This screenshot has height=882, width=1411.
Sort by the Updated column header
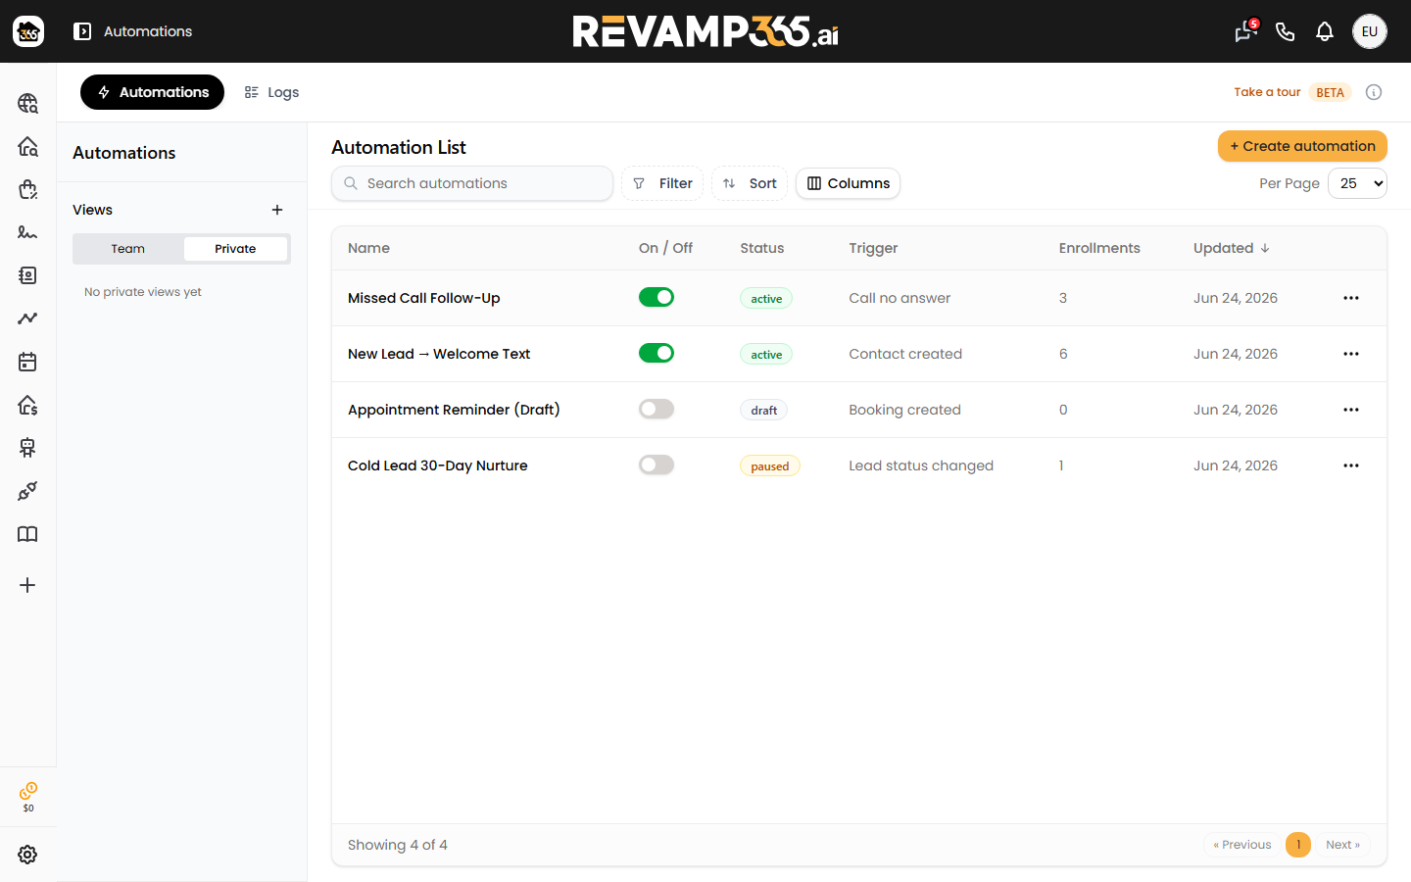(x=1231, y=248)
